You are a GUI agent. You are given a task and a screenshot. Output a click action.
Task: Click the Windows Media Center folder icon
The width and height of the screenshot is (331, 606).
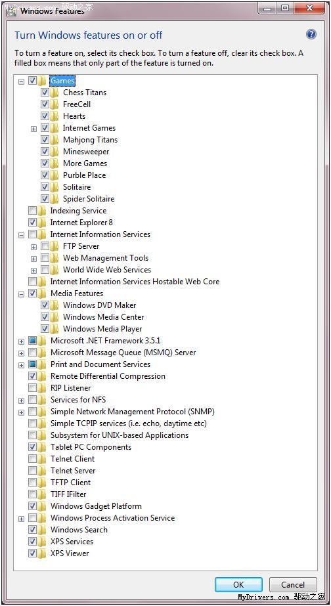coord(55,317)
